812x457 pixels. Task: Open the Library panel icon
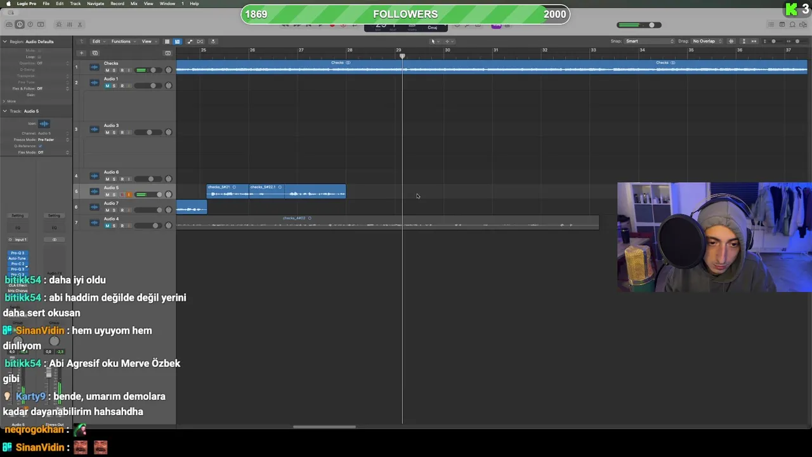9,24
